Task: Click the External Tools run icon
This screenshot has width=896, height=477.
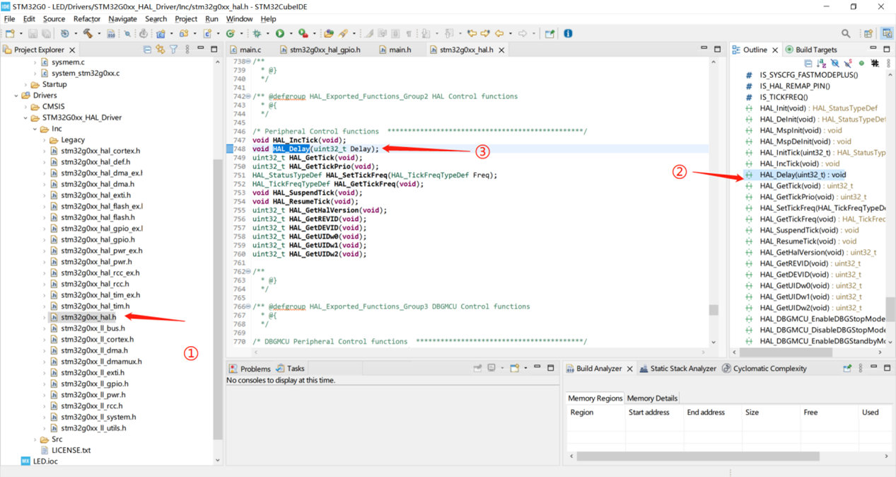Action: click(x=303, y=33)
